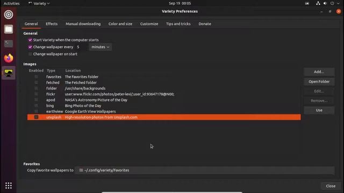The width and height of the screenshot is (344, 193).
Task: Select 'NASA's Astronomy Picture of the Day'
Action: (x=164, y=100)
